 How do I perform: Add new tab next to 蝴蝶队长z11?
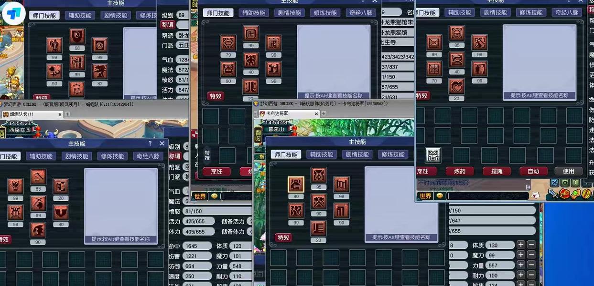(67, 114)
